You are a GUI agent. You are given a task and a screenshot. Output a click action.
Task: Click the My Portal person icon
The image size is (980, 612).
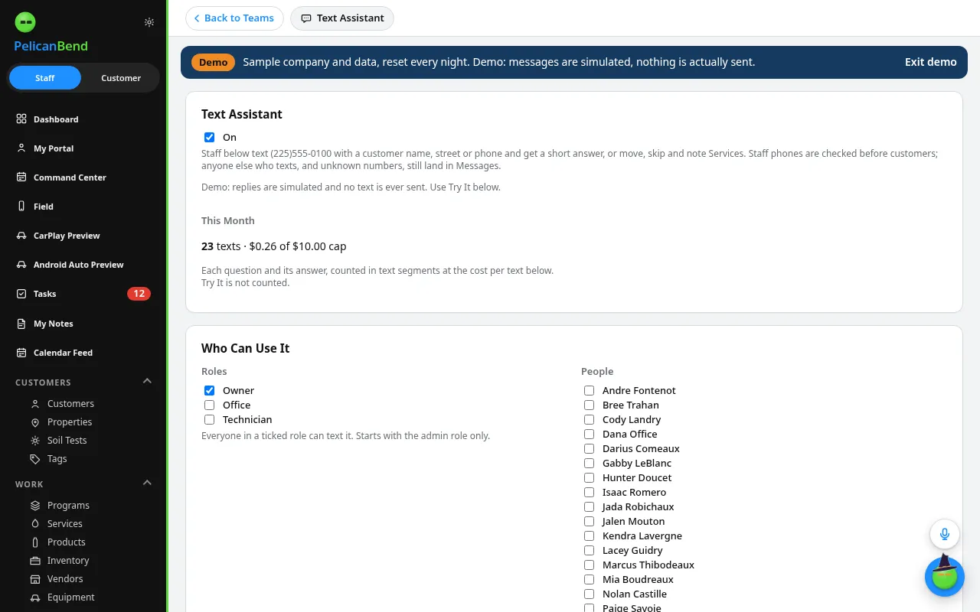[21, 148]
